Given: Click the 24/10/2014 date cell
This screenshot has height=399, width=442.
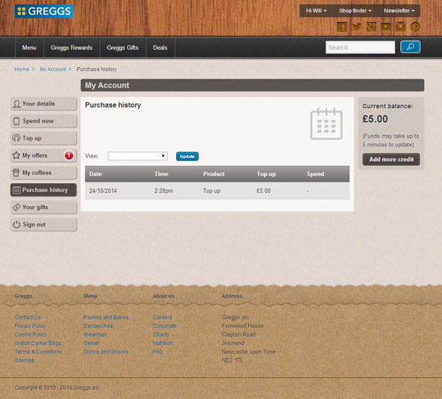Looking at the screenshot, I should [x=103, y=191].
